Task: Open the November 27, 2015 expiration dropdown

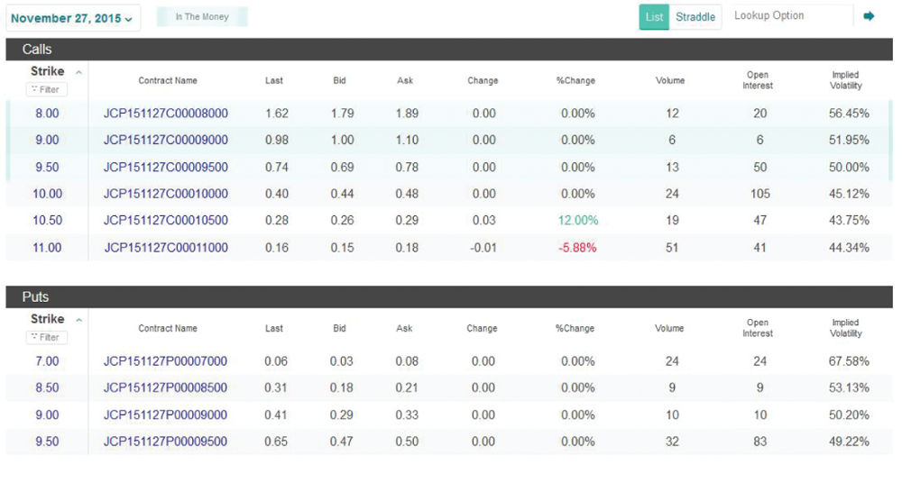Action: (72, 18)
